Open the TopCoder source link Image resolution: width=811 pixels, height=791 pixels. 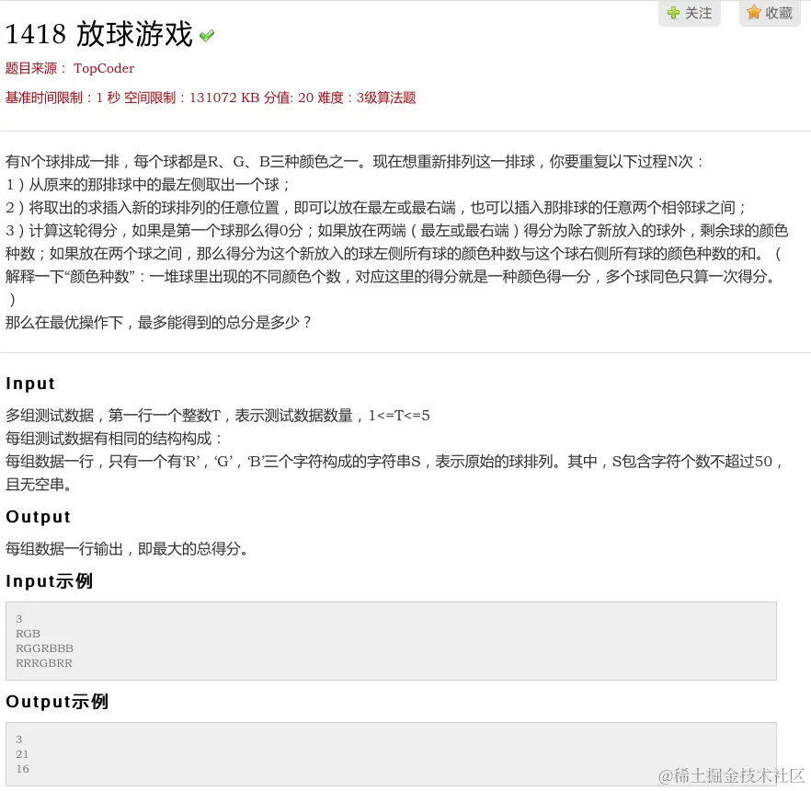click(104, 68)
